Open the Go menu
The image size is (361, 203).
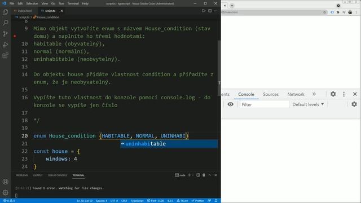point(53,3)
